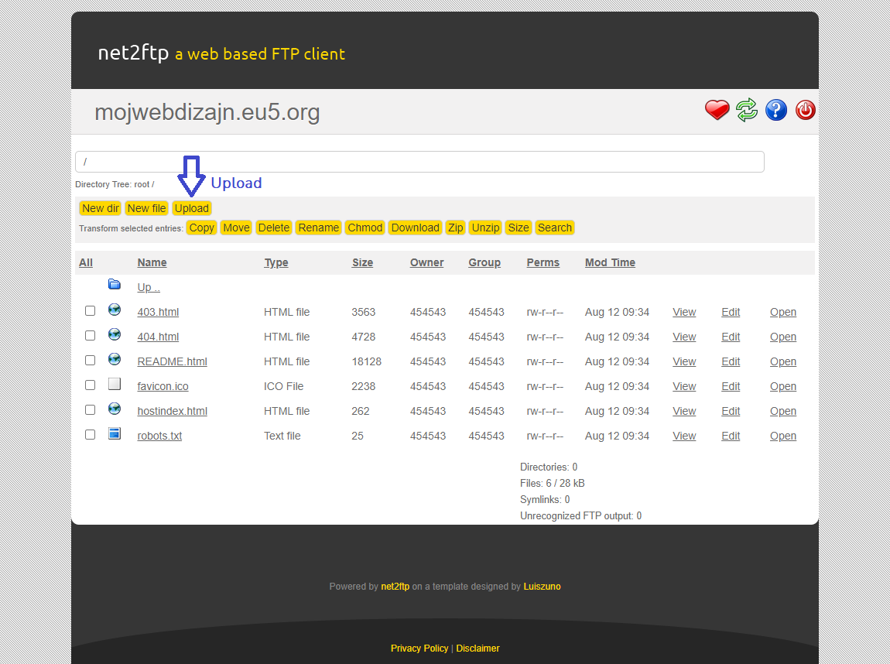Click the Luiszuno designer link
890x664 pixels.
(542, 587)
